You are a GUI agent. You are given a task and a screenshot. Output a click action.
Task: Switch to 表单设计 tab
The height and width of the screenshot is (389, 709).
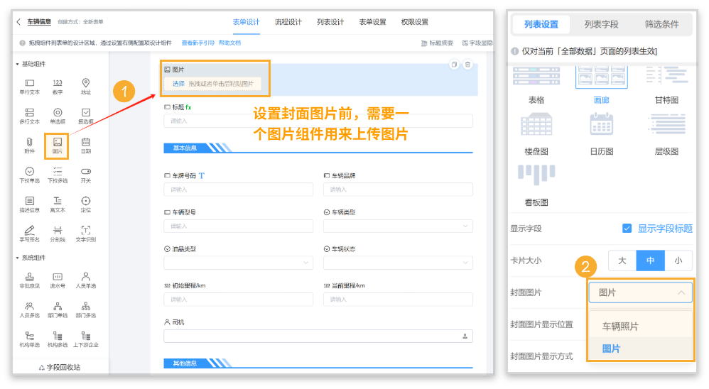point(246,22)
